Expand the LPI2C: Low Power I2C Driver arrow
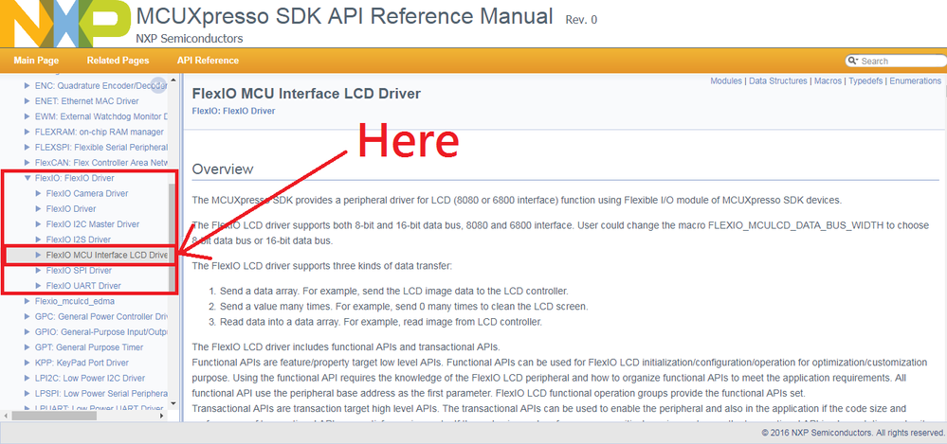 click(x=27, y=378)
